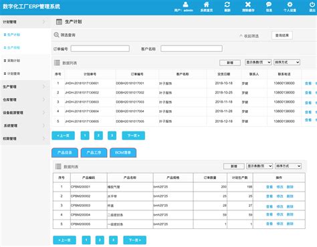Click the 数字化工厂ERP管理系统 title
Image resolution: width=317 pixels, height=247 pixels.
31,7
